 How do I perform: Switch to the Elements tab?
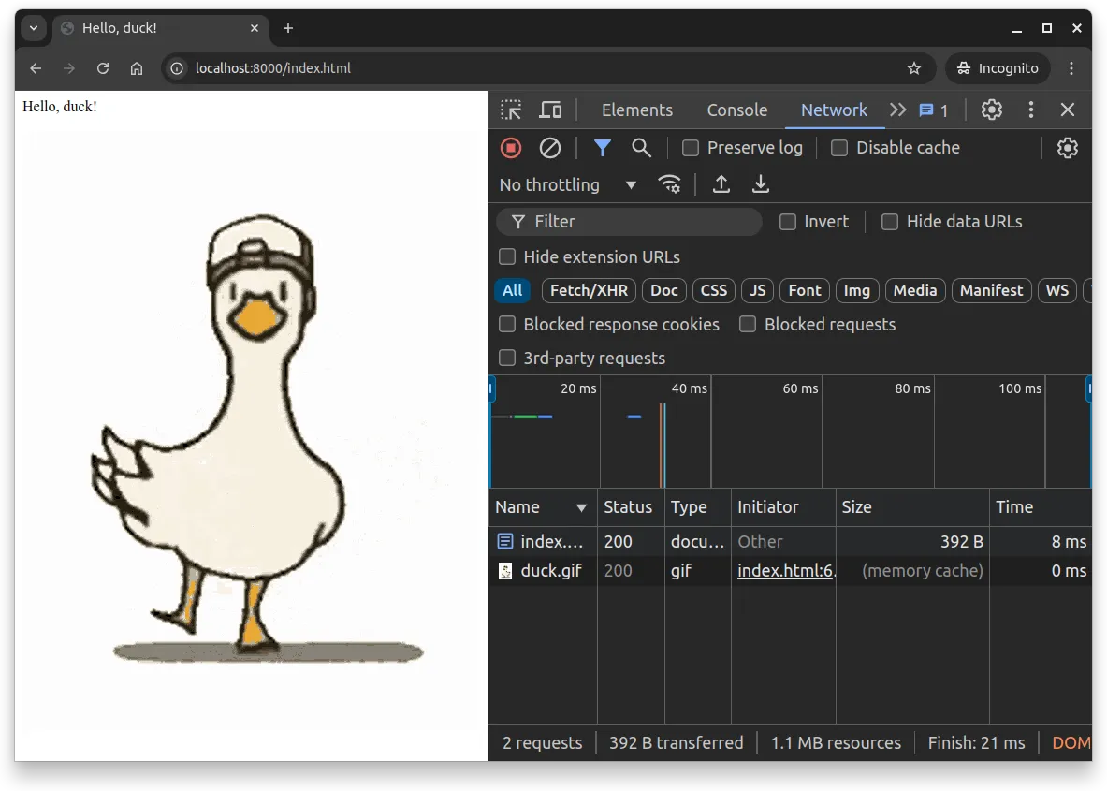pyautogui.click(x=637, y=110)
